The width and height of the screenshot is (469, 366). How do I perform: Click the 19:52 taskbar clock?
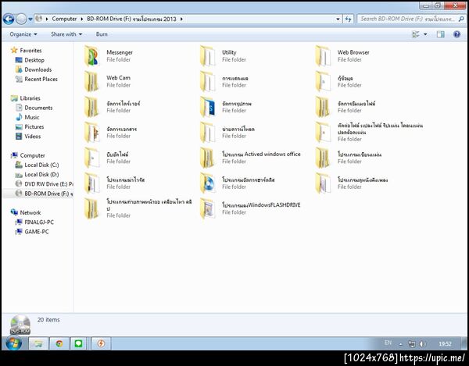pyautogui.click(x=445, y=344)
